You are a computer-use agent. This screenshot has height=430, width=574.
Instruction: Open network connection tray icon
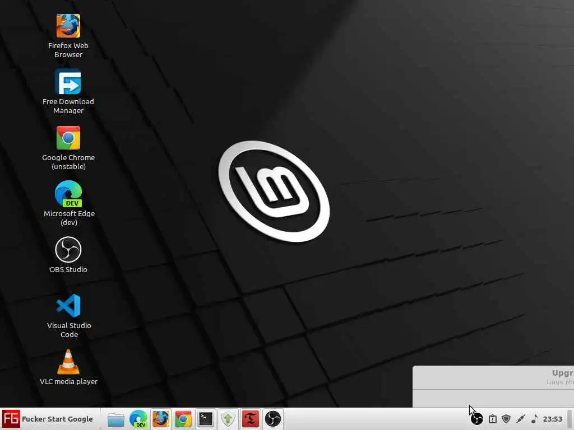[521, 419]
